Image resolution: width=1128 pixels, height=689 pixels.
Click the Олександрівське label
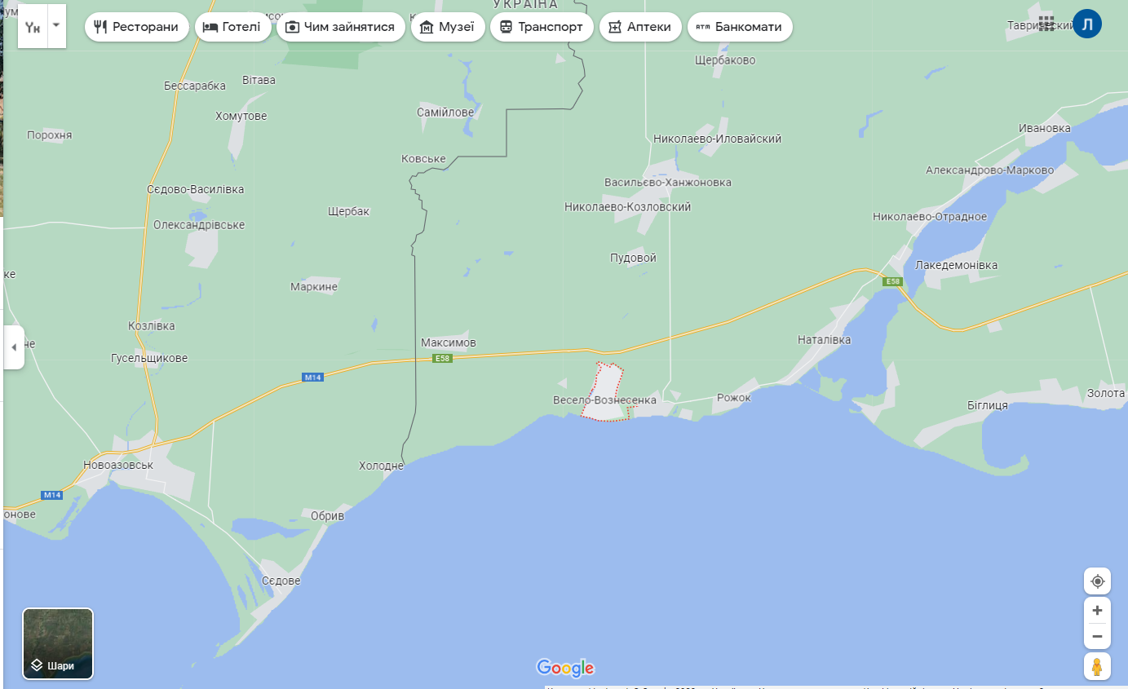[199, 225]
